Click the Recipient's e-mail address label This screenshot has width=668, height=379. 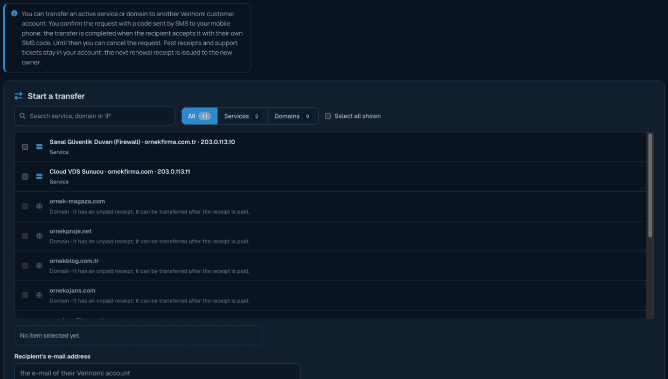[52, 356]
